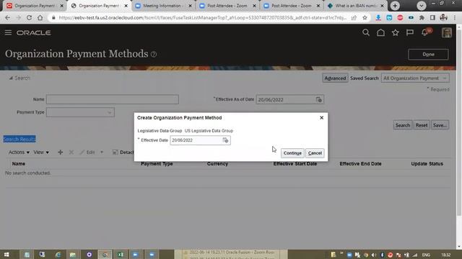Click the download extension icon in browser toolbar
The image size is (462, 259).
click(x=378, y=17)
